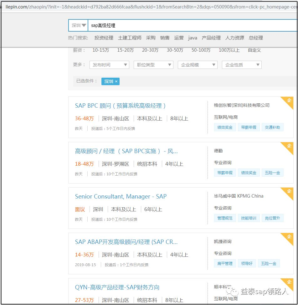Image resolution: width=298 pixels, height=305 pixels.
Task: Choose 自定义 custom salary option
Action: click(x=254, y=50)
